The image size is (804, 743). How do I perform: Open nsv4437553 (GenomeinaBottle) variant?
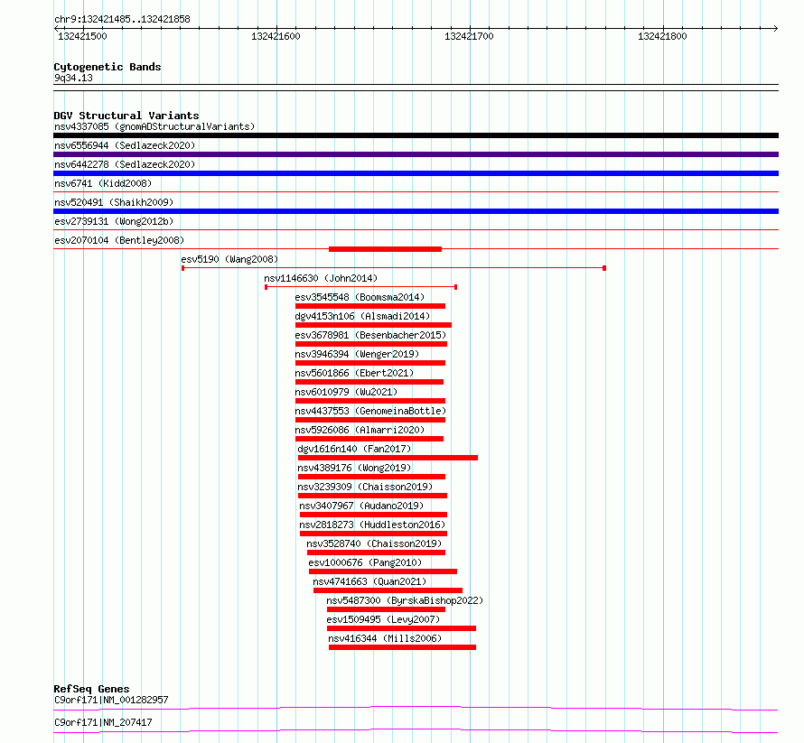pos(370,411)
